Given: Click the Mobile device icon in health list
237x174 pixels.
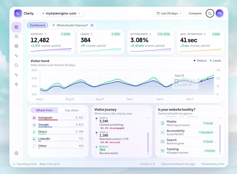Looking at the screenshot, I should 162,123.
